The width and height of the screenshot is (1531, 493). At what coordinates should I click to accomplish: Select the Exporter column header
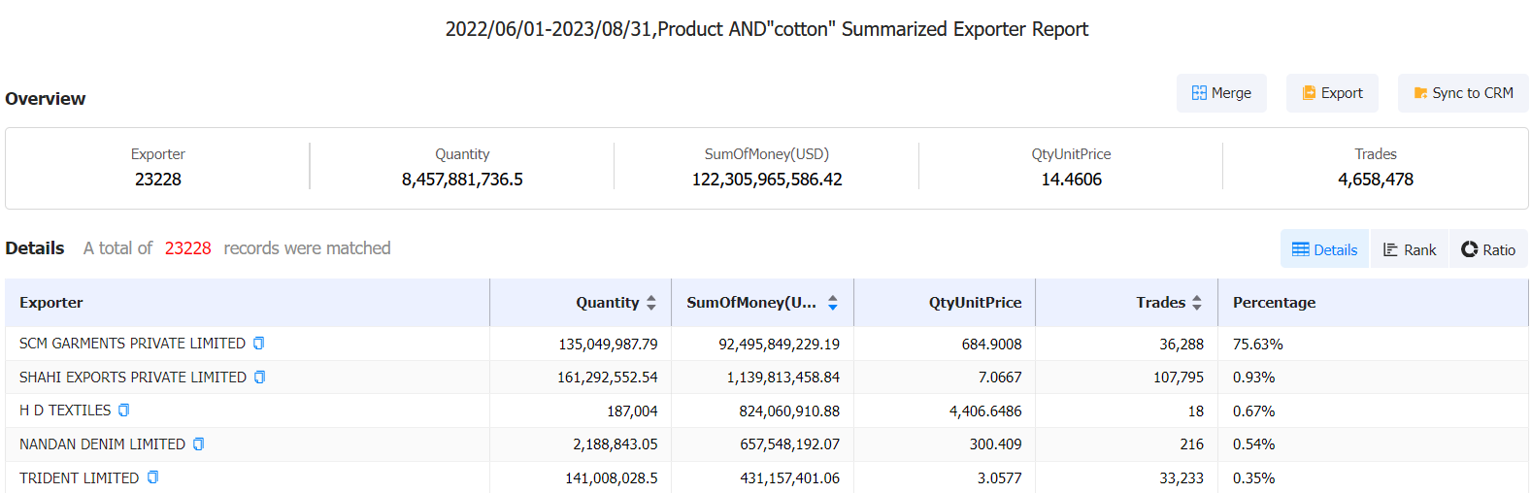coord(51,303)
